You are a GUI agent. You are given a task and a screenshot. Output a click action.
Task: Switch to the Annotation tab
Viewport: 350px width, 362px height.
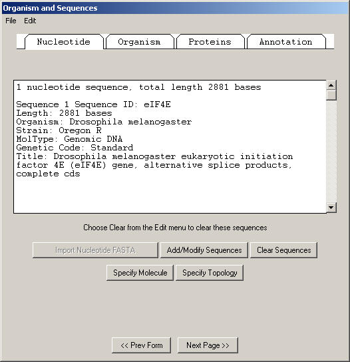286,42
